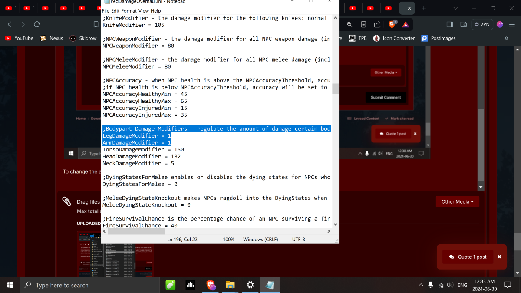Image resolution: width=521 pixels, height=293 pixels.
Task: Click the Quote 1 post button
Action: [x=468, y=257]
